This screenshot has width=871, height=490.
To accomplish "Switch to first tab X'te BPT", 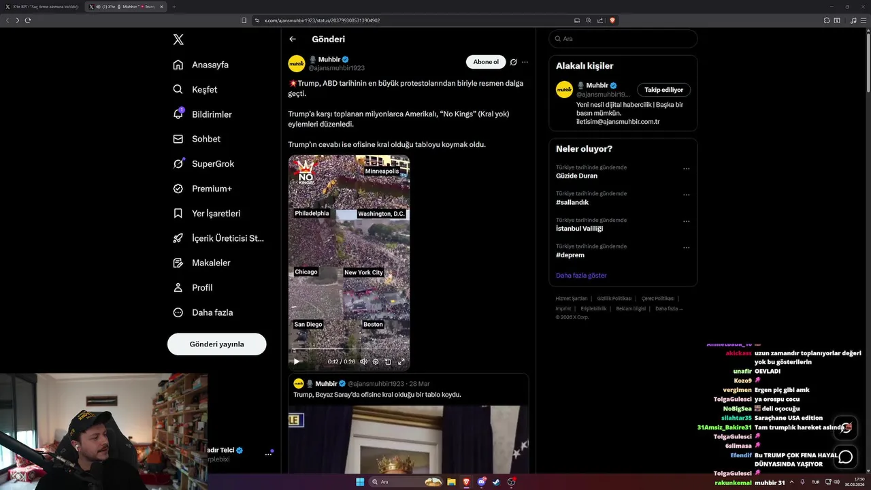I will coord(41,7).
